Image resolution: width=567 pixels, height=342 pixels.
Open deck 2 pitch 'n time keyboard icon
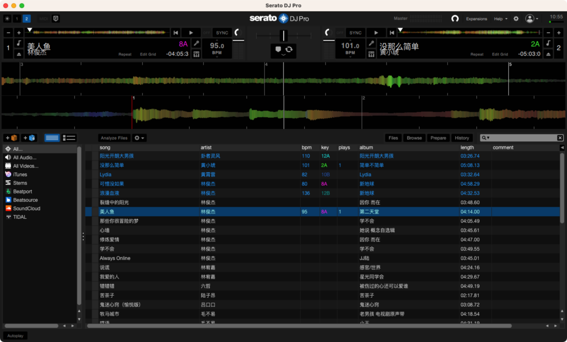pos(371,54)
